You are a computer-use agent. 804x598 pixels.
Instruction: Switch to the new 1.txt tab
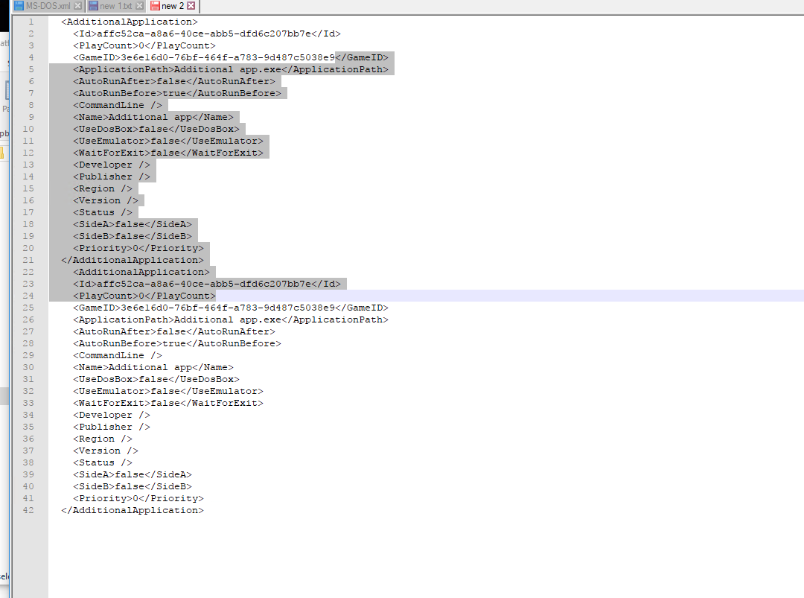[x=116, y=6]
